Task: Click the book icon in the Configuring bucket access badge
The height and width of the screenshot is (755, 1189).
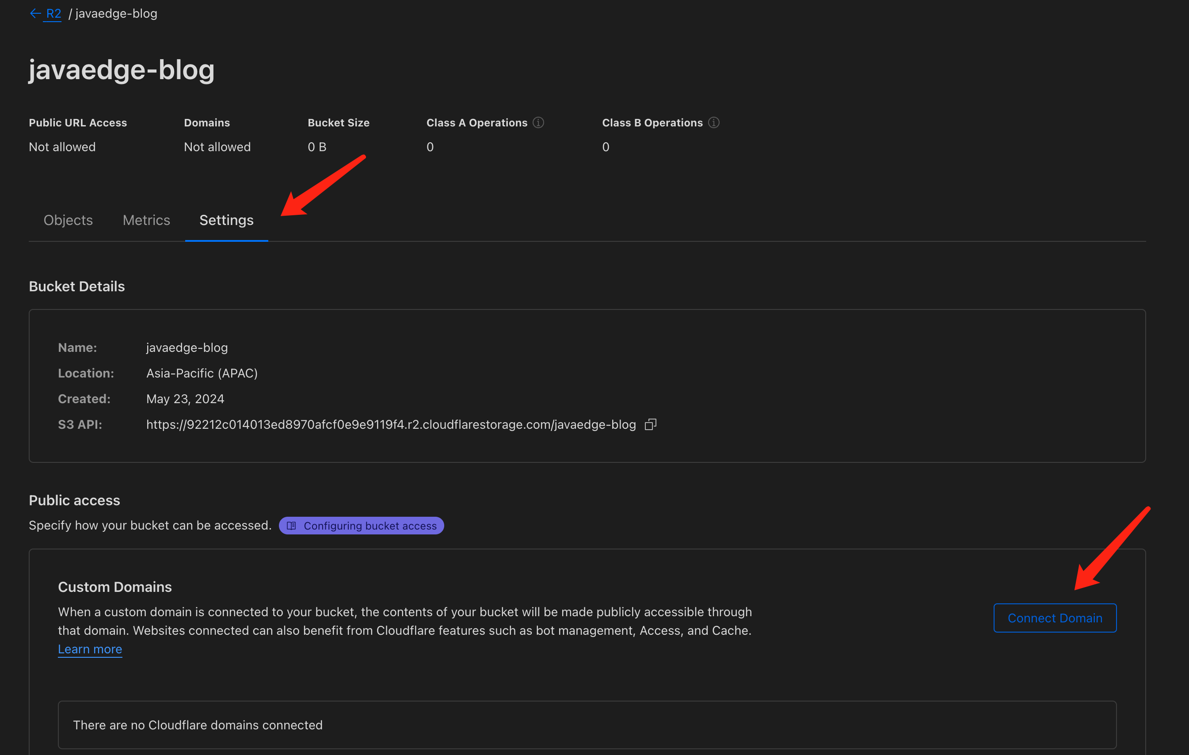Action: [x=291, y=526]
